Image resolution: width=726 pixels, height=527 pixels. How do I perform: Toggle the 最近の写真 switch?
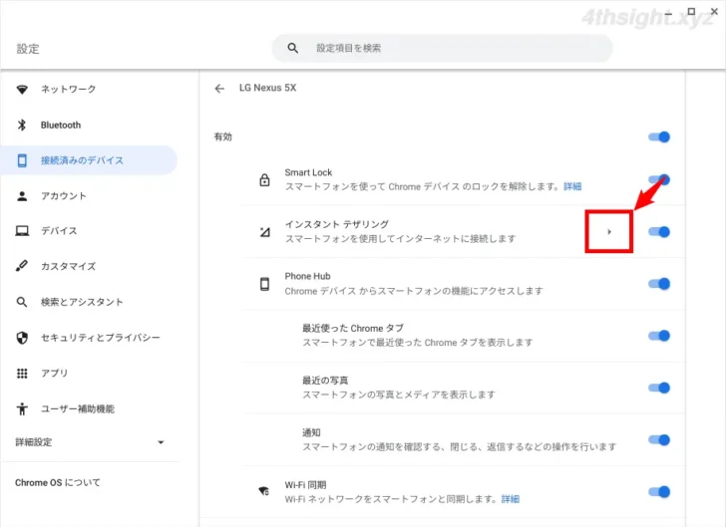(659, 388)
